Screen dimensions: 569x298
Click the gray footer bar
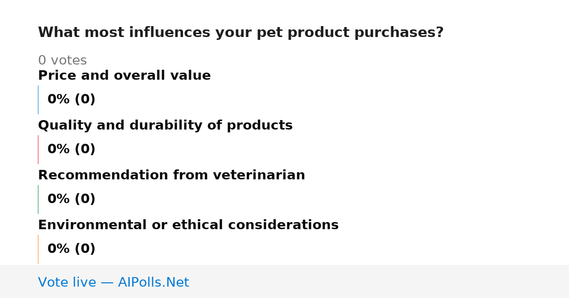coord(284,281)
